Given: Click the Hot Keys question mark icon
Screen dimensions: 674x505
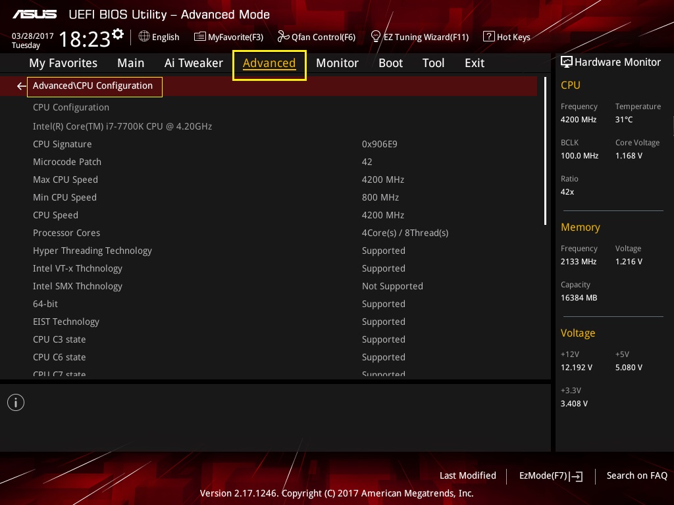Looking at the screenshot, I should 488,37.
